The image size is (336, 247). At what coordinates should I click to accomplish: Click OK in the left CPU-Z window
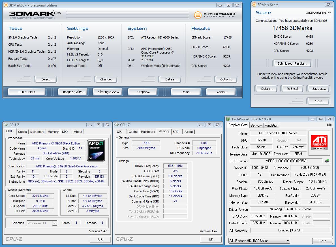(x=100, y=239)
